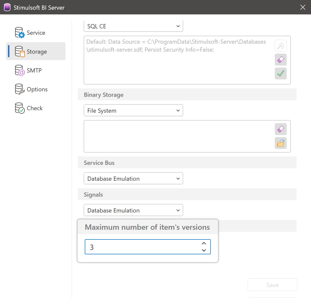311x298 pixels.
Task: Click the Service gear database icon
Action: 20,33
